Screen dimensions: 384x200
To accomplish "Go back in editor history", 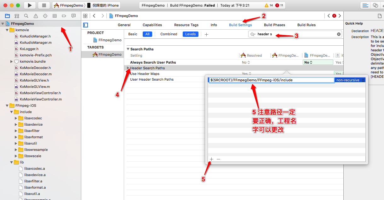I will [94, 16].
